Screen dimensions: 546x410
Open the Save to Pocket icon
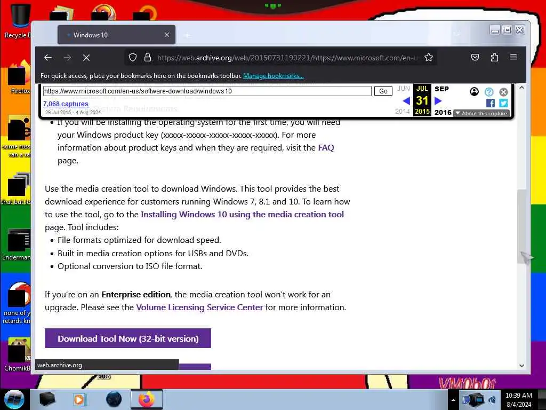point(475,57)
